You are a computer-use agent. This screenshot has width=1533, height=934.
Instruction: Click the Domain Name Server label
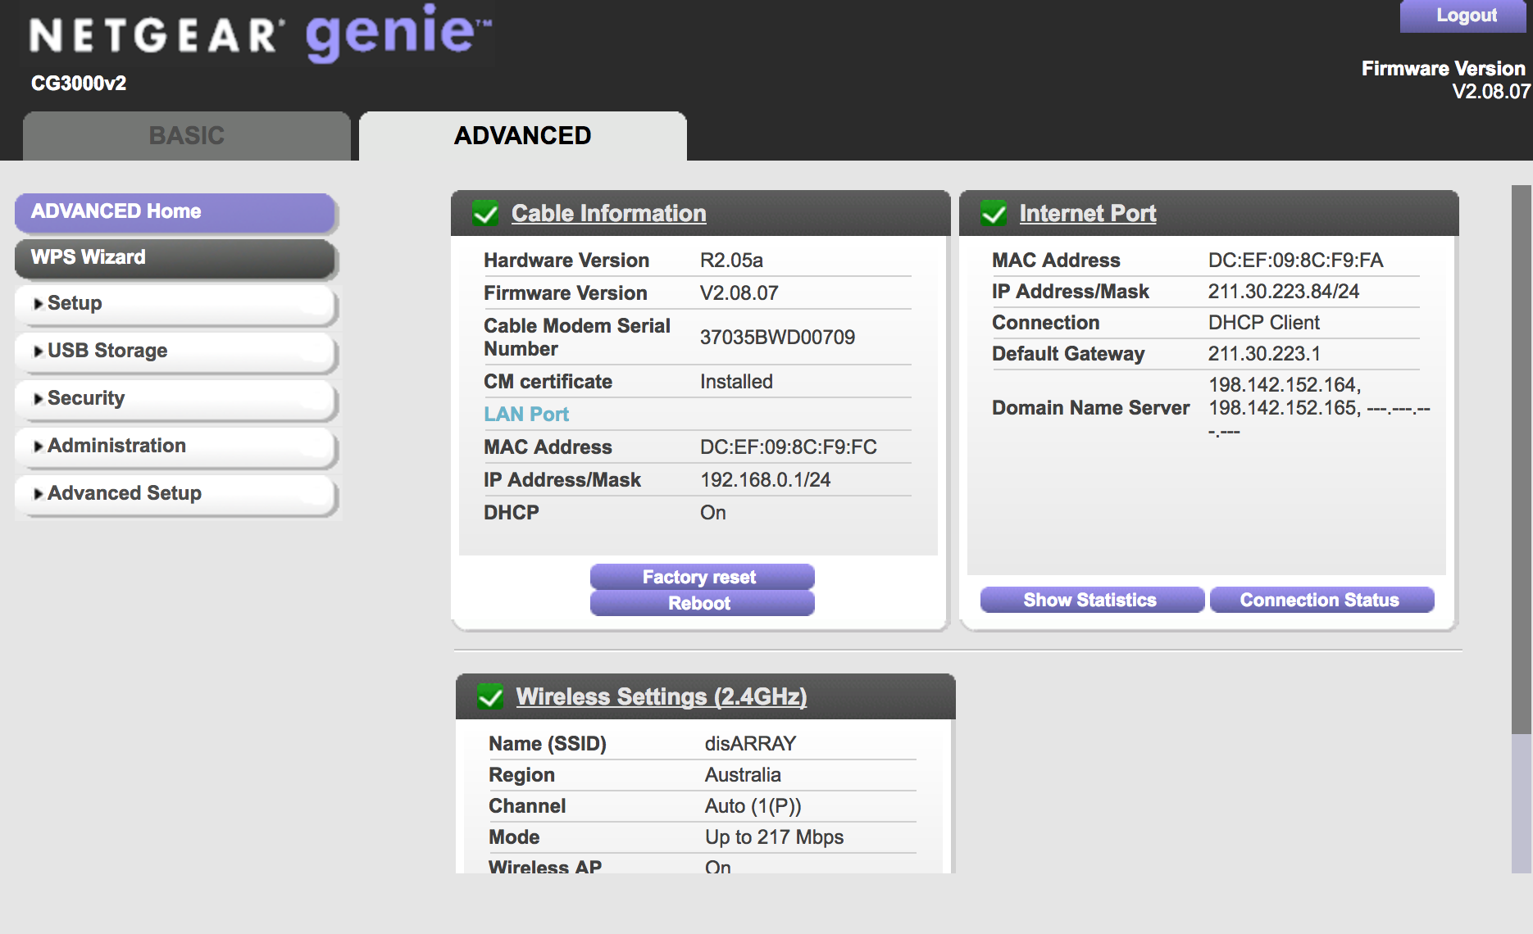pyautogui.click(x=1090, y=408)
